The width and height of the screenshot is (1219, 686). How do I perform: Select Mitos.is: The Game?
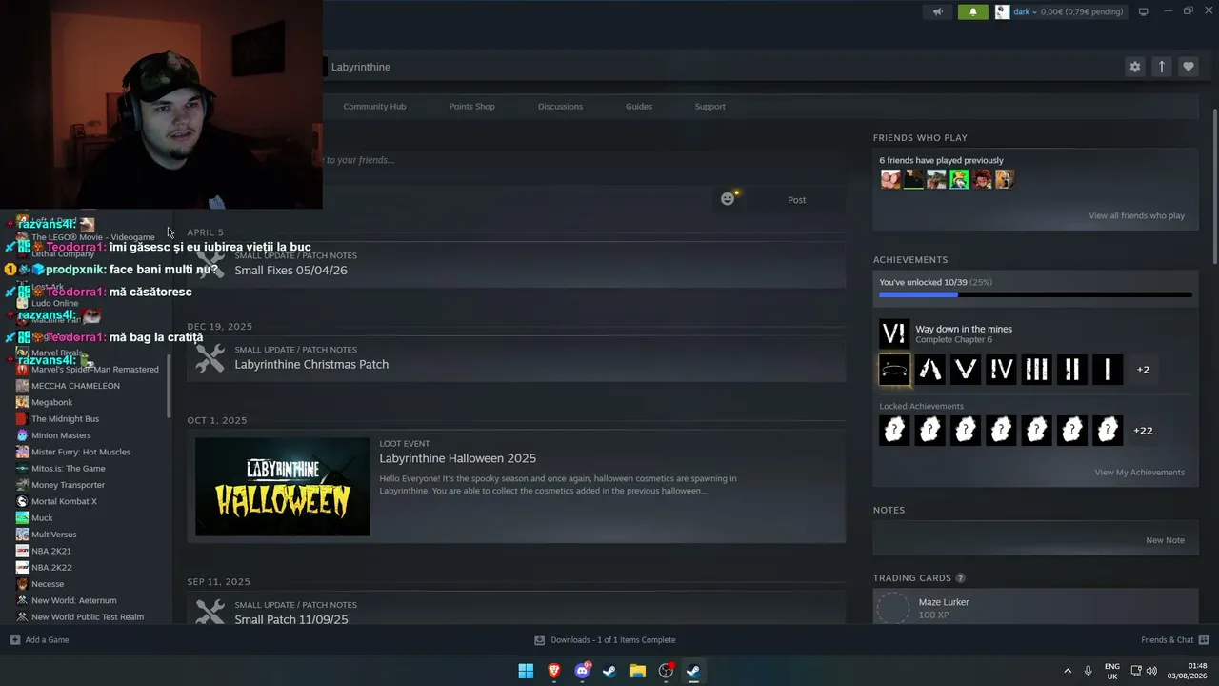coord(69,469)
